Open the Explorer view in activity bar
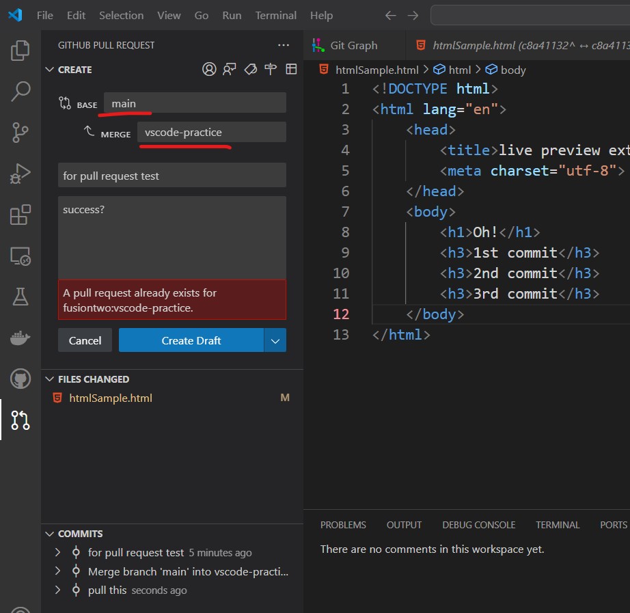Image resolution: width=630 pixels, height=613 pixels. (x=20, y=51)
